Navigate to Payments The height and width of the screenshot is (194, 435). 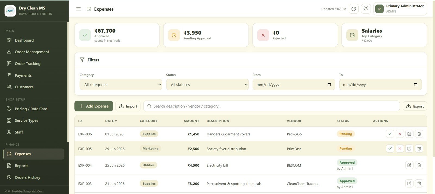pyautogui.click(x=34, y=75)
